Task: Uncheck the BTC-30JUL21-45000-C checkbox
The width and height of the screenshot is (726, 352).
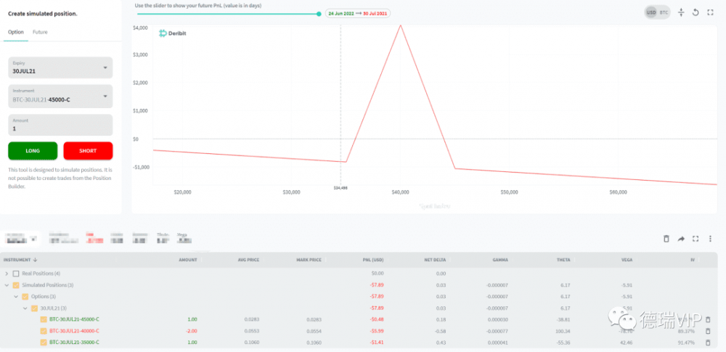Action: [x=44, y=319]
